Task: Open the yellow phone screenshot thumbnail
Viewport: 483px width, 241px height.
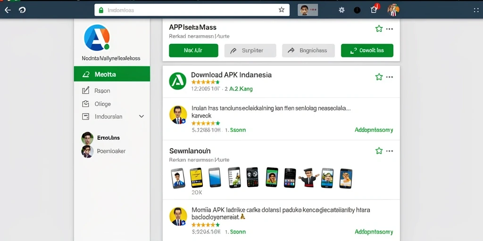Action: [196, 177]
